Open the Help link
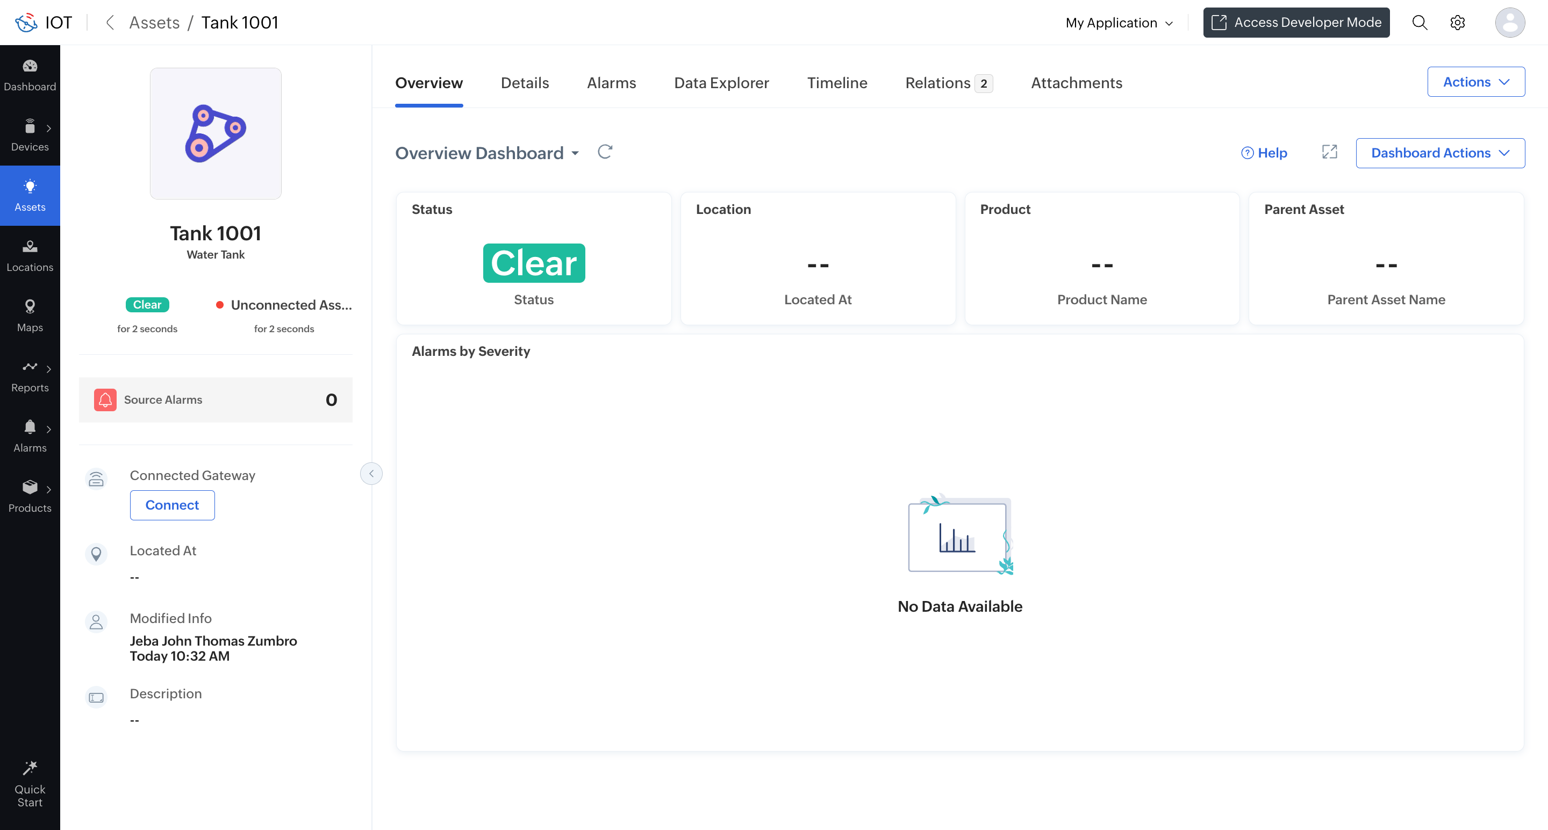1548x830 pixels. click(1264, 153)
